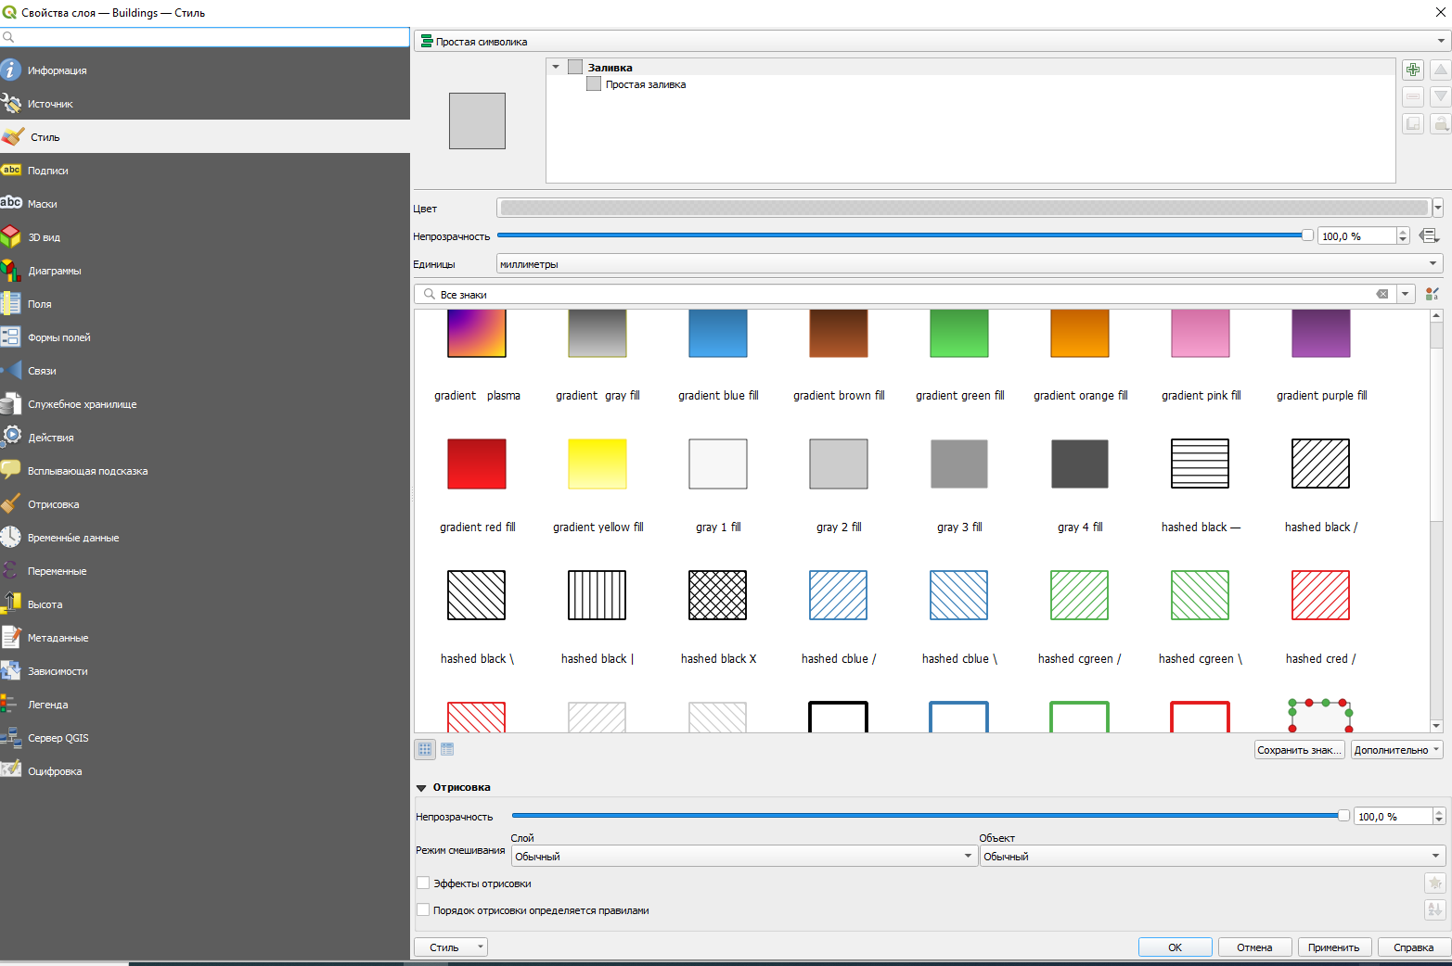Choose the gradient plasma fill symbol
This screenshot has width=1452, height=966.
477,334
